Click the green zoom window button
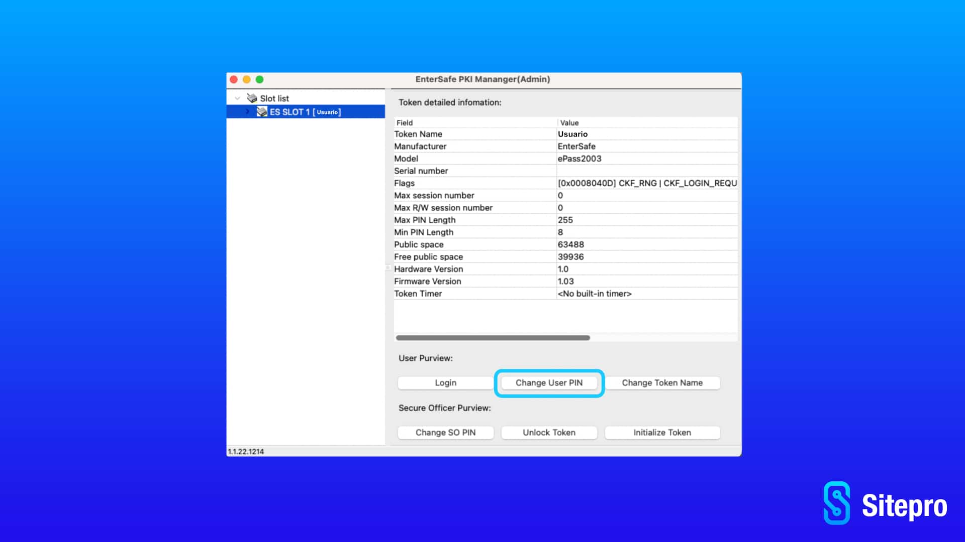Viewport: 965px width, 542px height. (x=259, y=79)
